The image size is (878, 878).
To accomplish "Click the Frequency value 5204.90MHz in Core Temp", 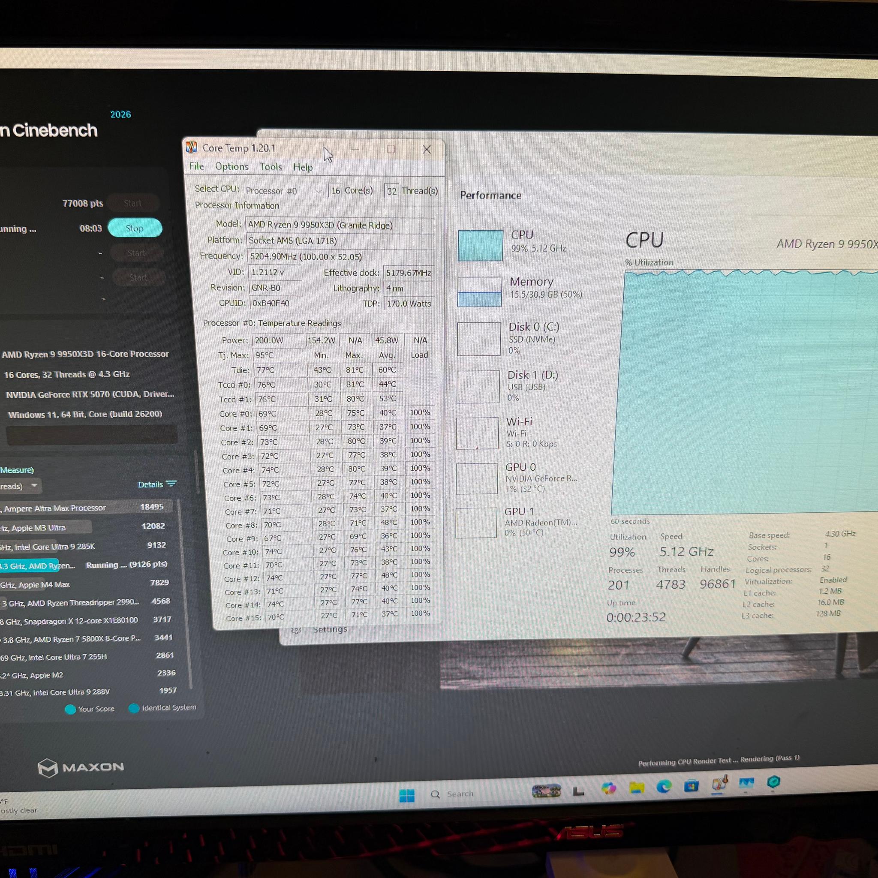I will pyautogui.click(x=341, y=257).
